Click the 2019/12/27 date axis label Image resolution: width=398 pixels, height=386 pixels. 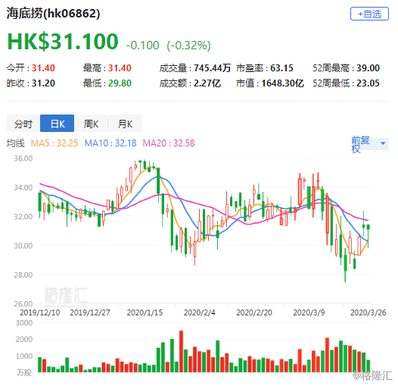click(90, 312)
